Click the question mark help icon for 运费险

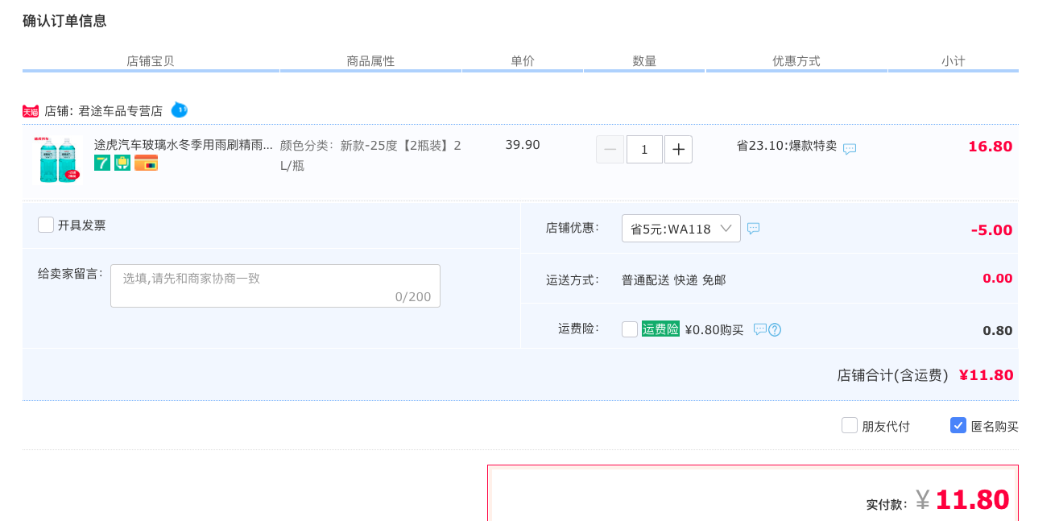pyautogui.click(x=775, y=329)
